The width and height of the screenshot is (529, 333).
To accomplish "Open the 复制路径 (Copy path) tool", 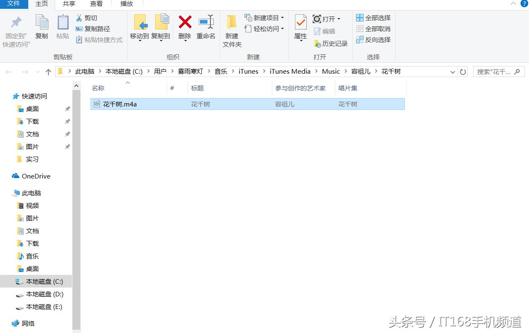I will coord(94,29).
